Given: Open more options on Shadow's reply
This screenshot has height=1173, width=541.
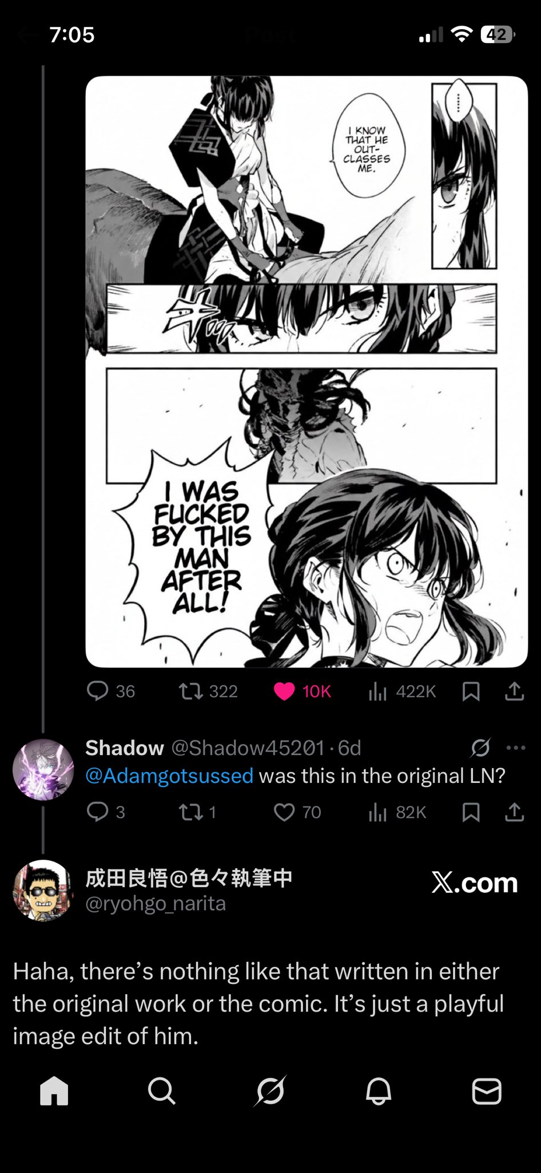Looking at the screenshot, I should [516, 747].
